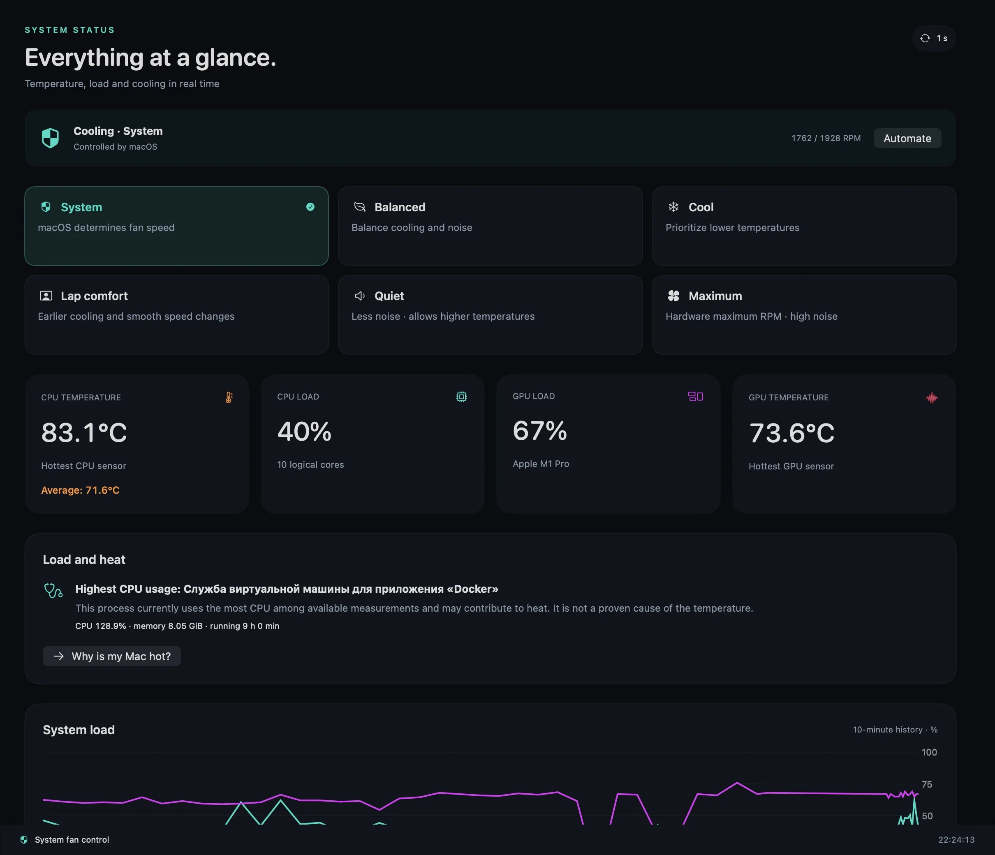Click the arrow icon in Why is my Mac hot
Screen dimensions: 995x855
pos(58,656)
